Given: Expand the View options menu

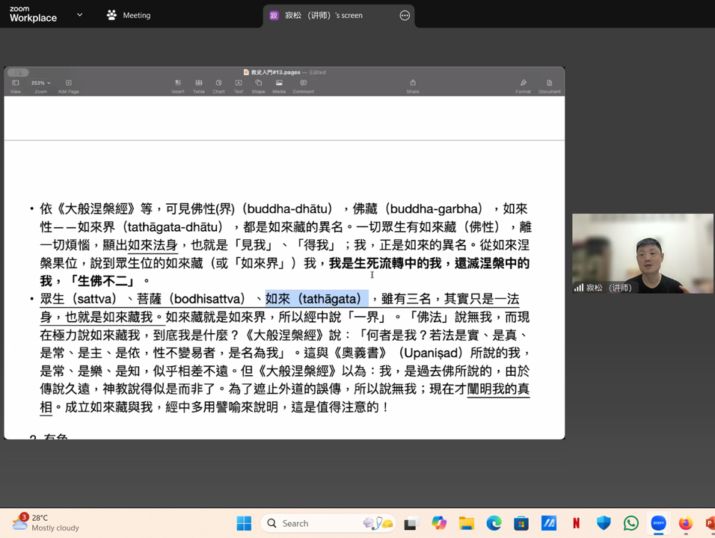Looking at the screenshot, I should click(15, 84).
